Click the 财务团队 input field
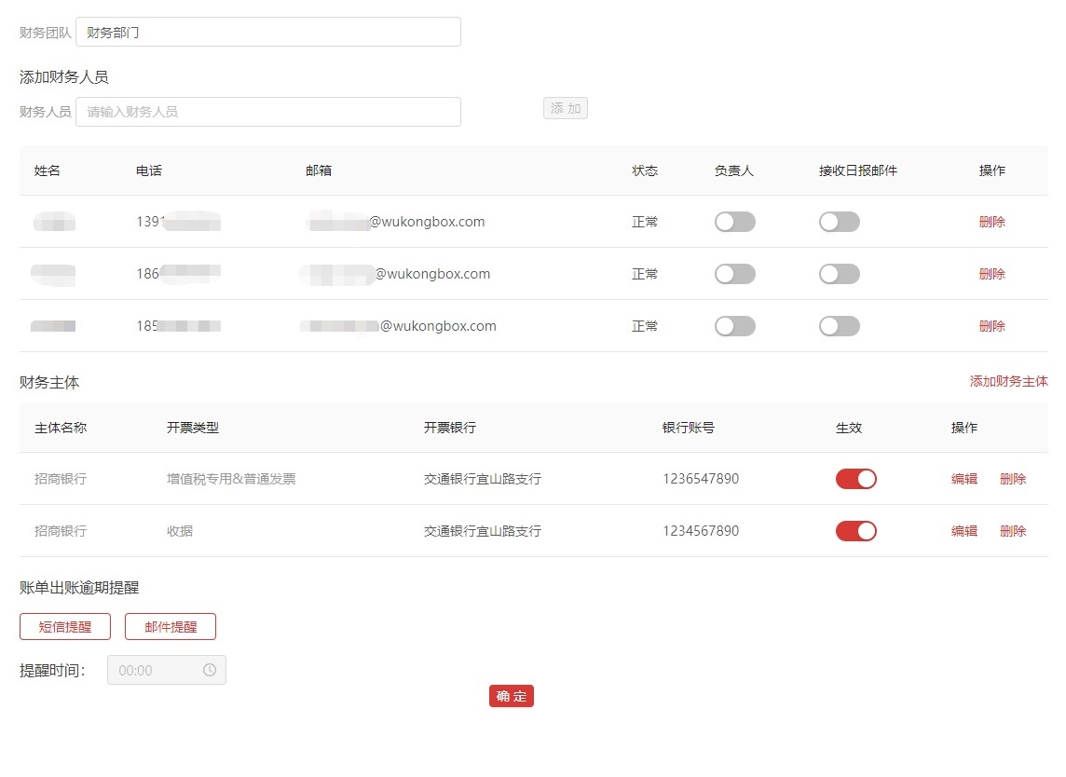The image size is (1066, 777). [267, 32]
